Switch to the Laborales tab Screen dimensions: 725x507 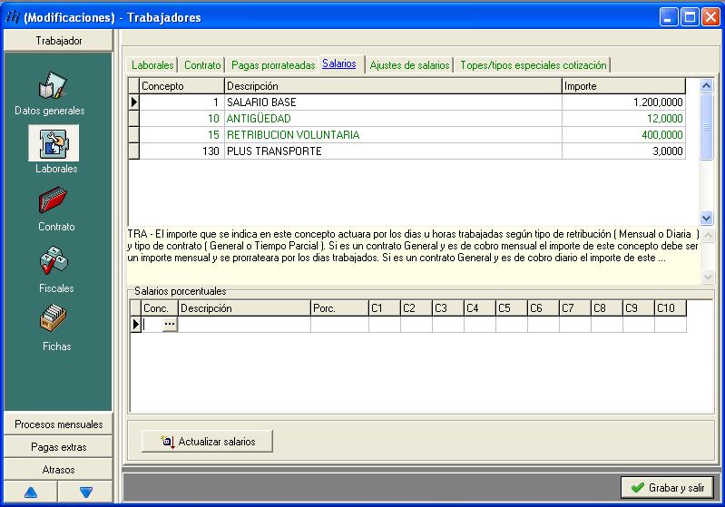click(152, 65)
